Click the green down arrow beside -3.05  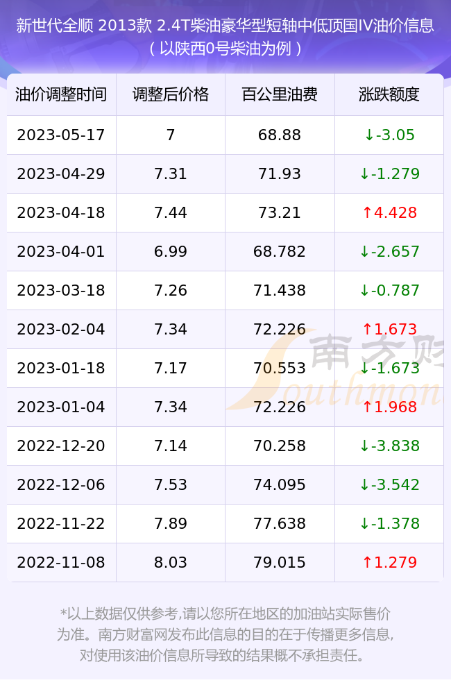[x=369, y=135]
